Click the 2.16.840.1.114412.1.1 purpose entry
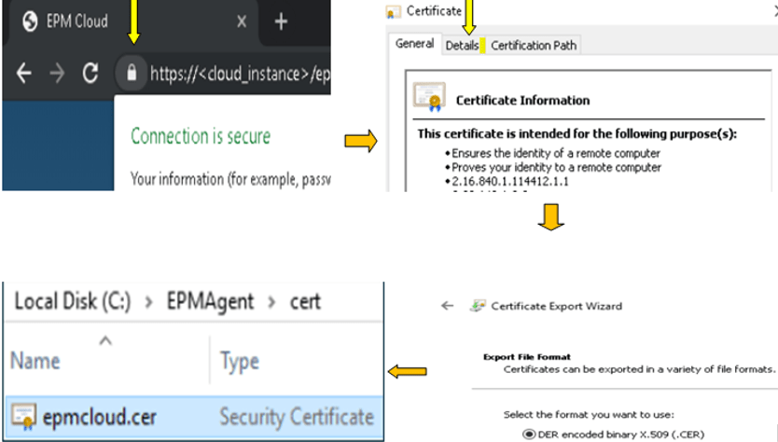This screenshot has height=442, width=778. 510,181
